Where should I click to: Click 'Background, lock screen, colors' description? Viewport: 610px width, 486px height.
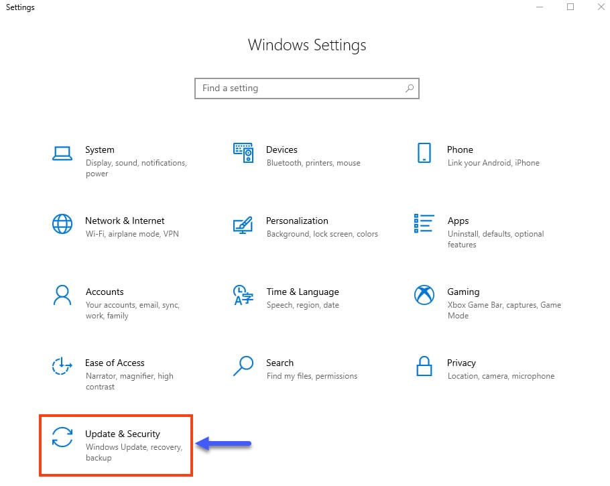[322, 234]
